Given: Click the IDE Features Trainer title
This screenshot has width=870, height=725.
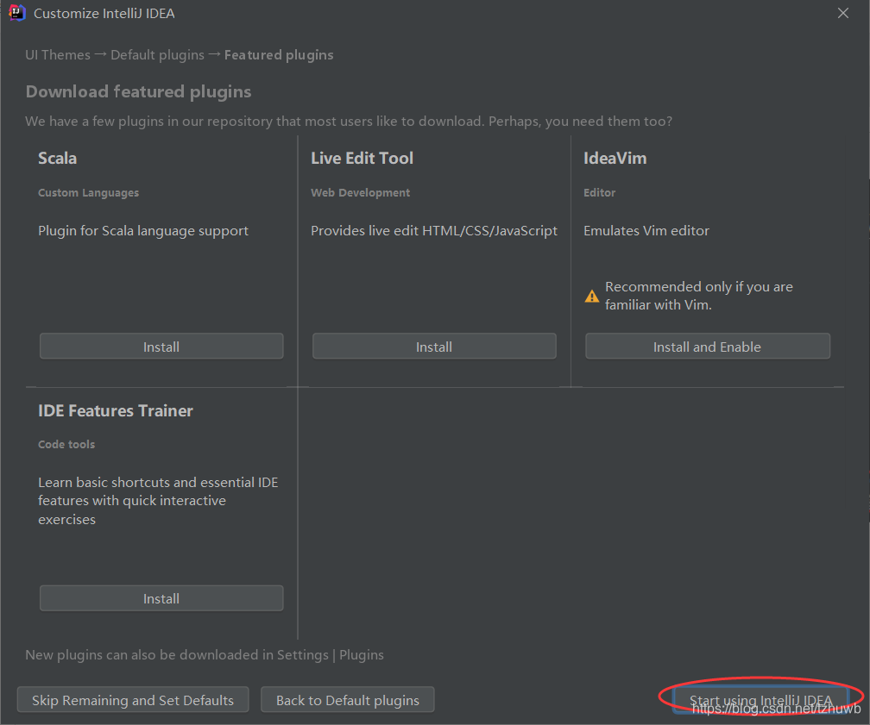Looking at the screenshot, I should pos(116,410).
